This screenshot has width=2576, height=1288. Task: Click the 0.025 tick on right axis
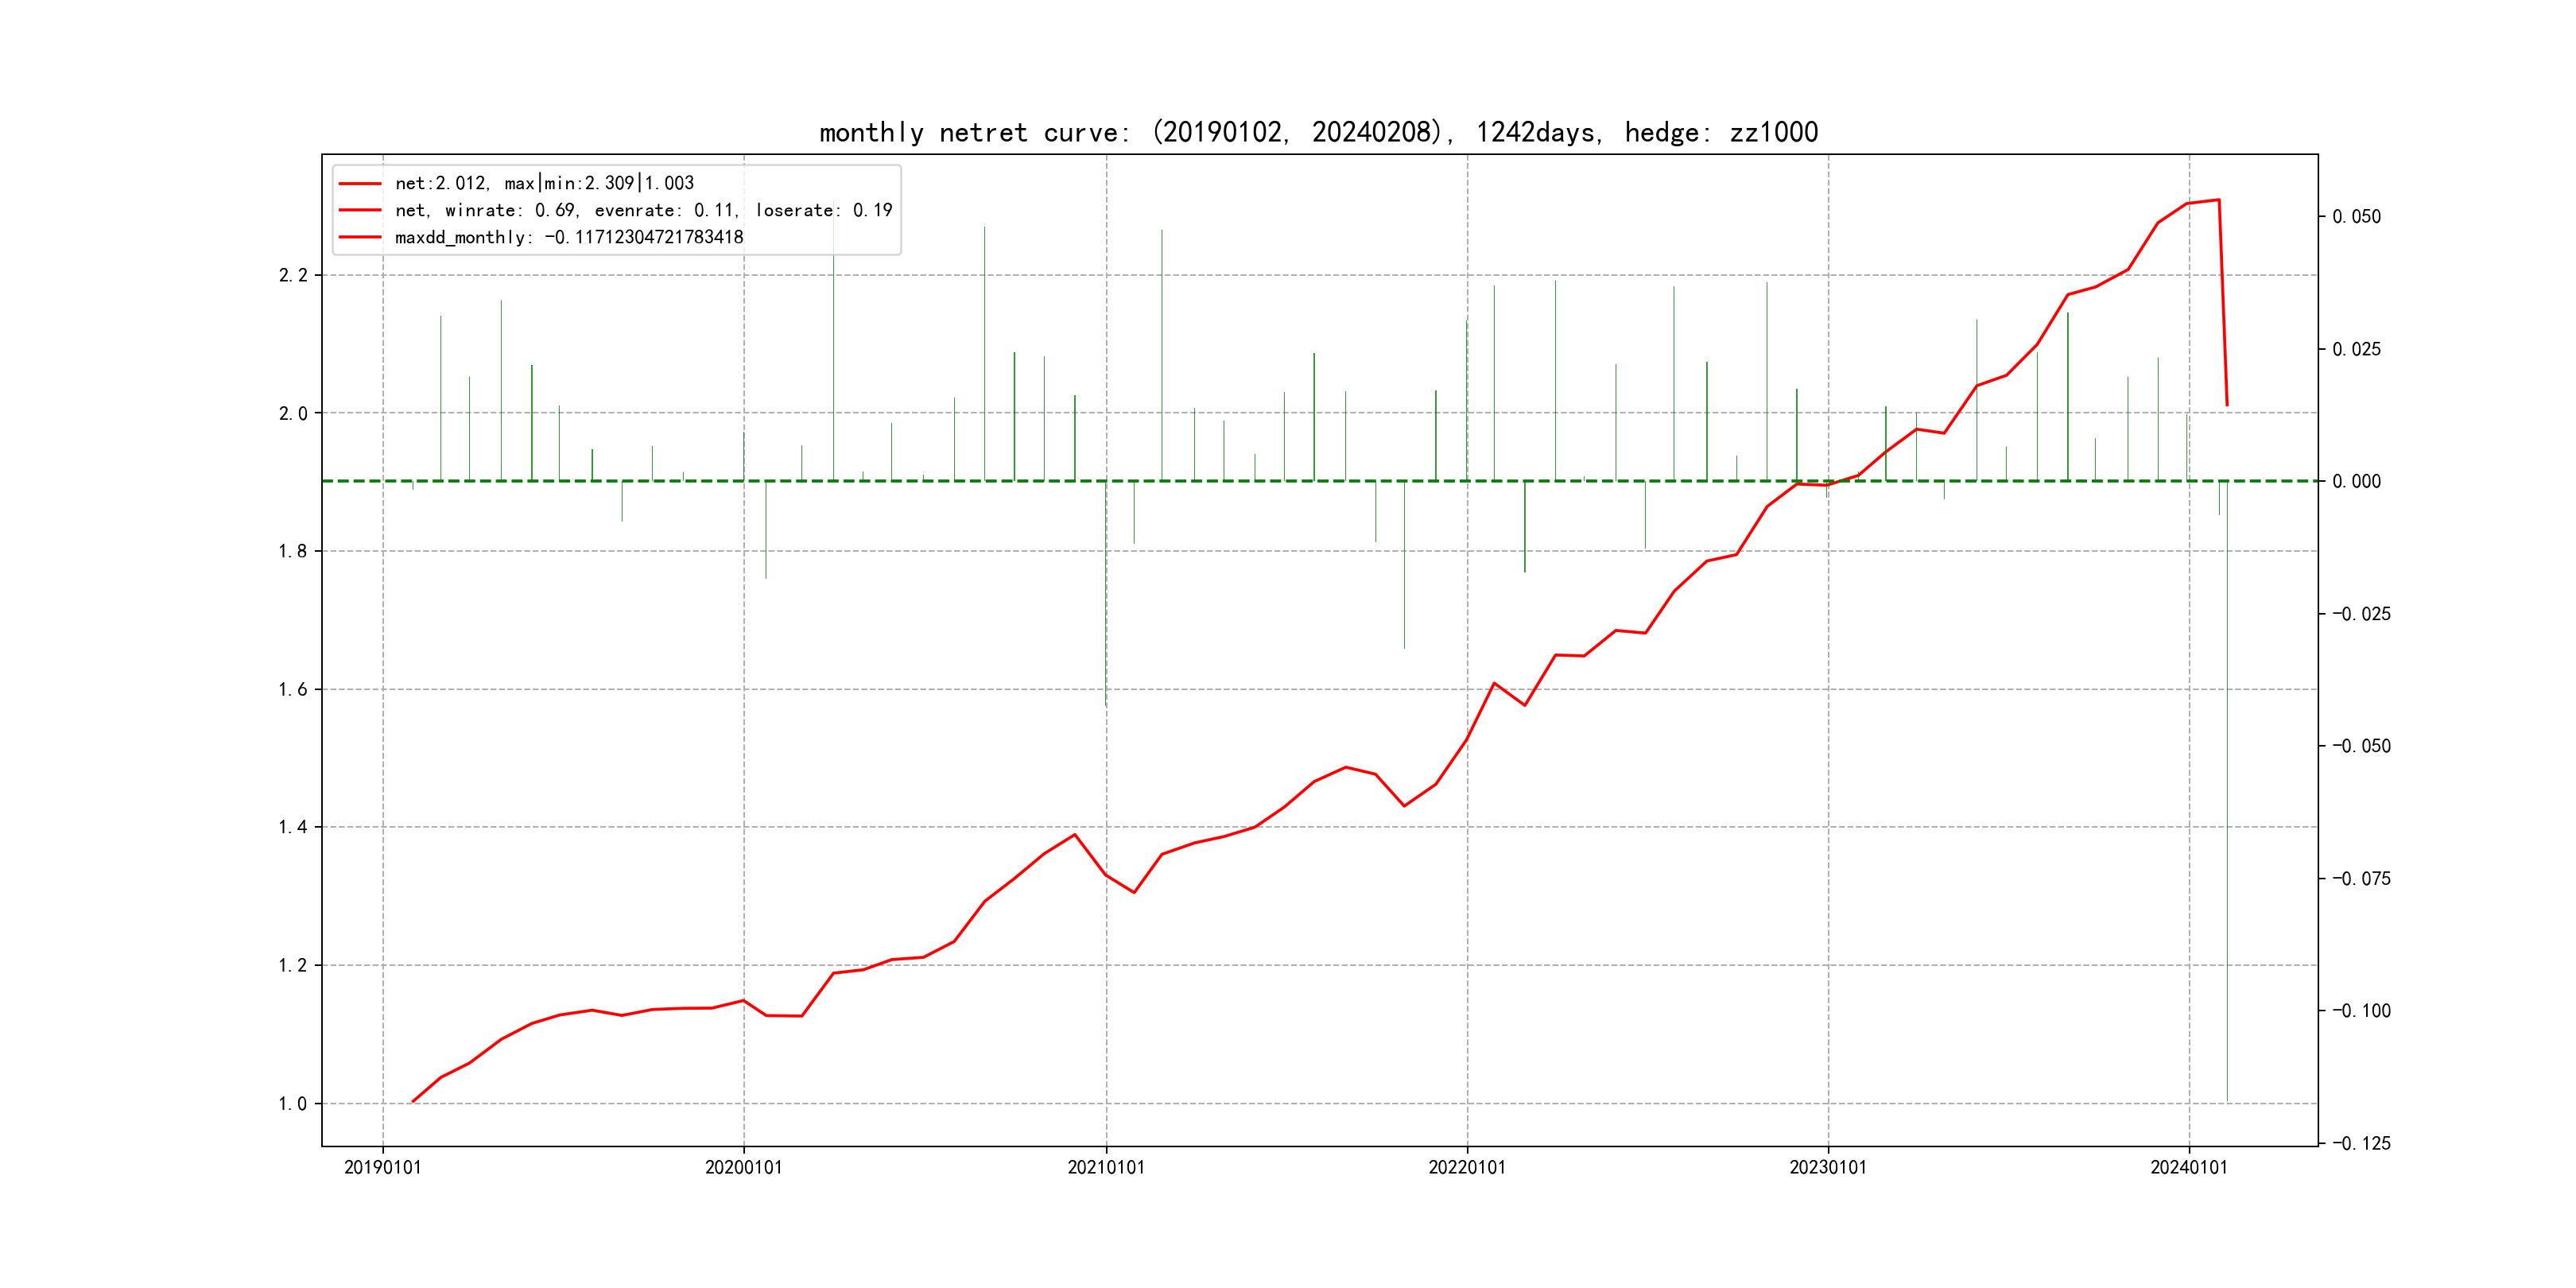(2356, 349)
